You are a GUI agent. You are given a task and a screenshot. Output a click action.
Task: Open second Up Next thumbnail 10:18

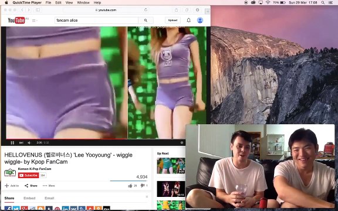[171, 189]
